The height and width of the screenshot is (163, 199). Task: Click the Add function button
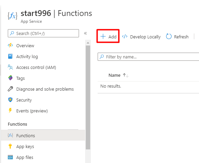click(x=108, y=36)
